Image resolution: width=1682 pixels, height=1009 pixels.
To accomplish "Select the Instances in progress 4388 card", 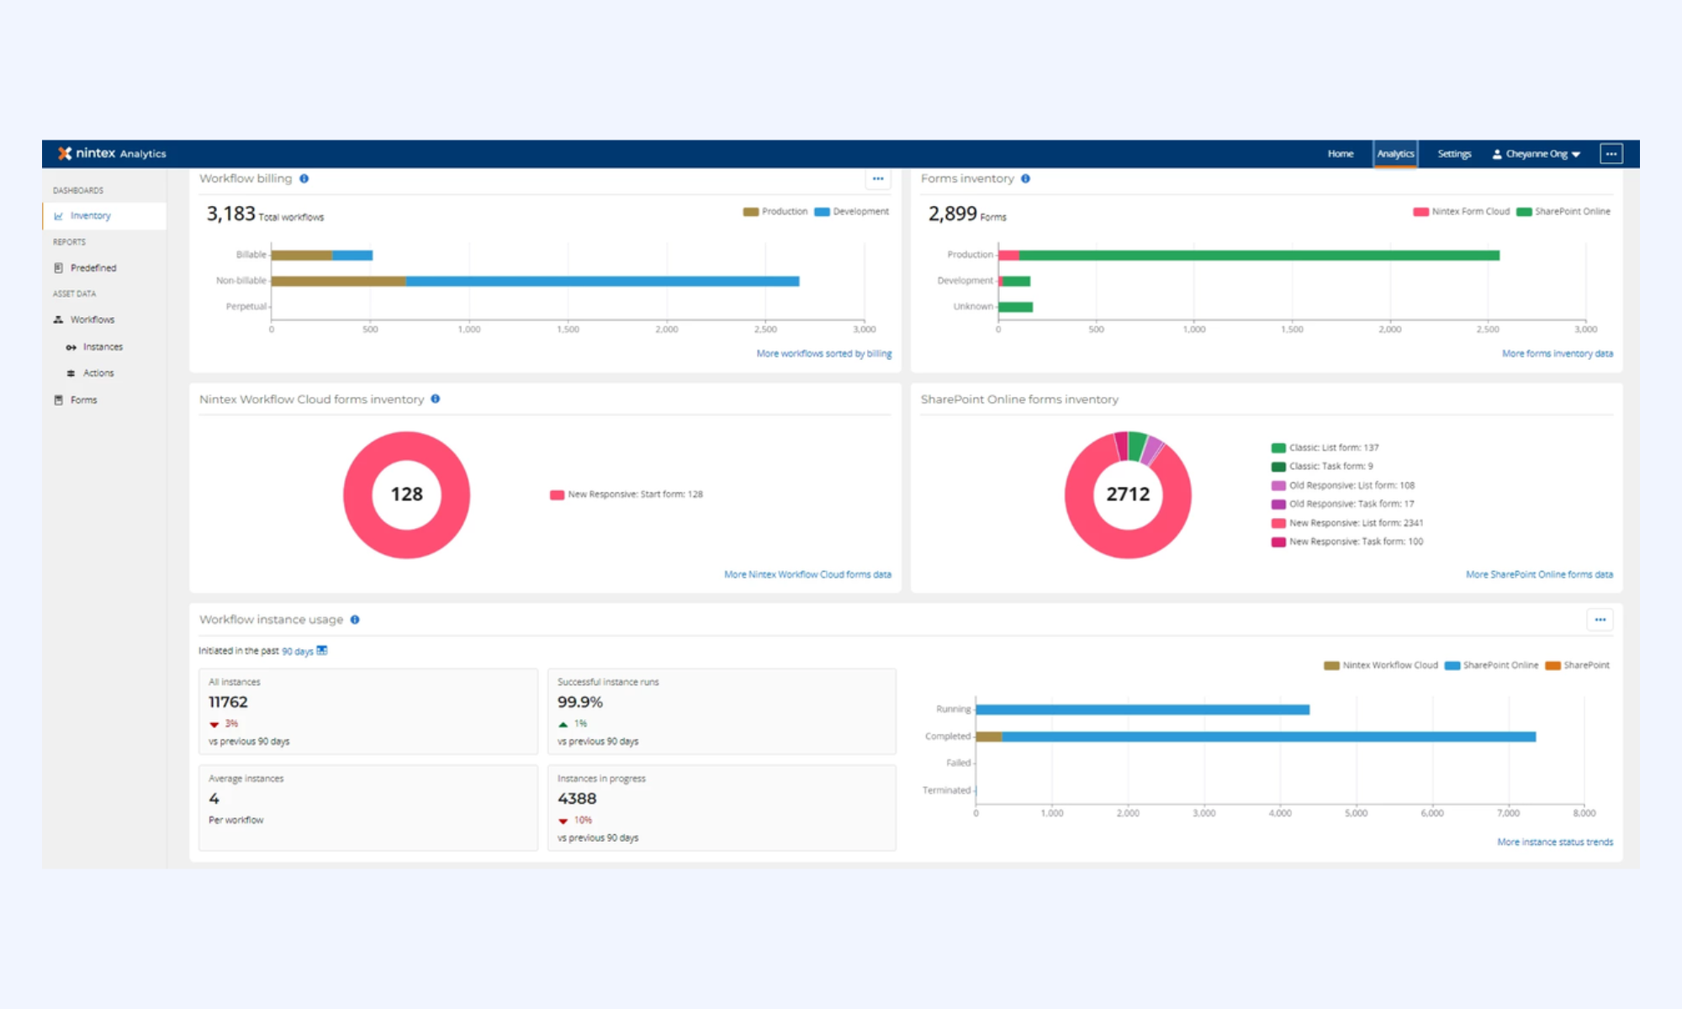I will click(x=722, y=808).
